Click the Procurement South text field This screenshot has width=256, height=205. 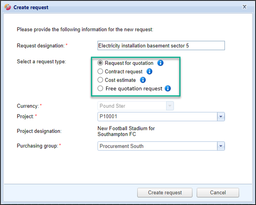[157, 146]
